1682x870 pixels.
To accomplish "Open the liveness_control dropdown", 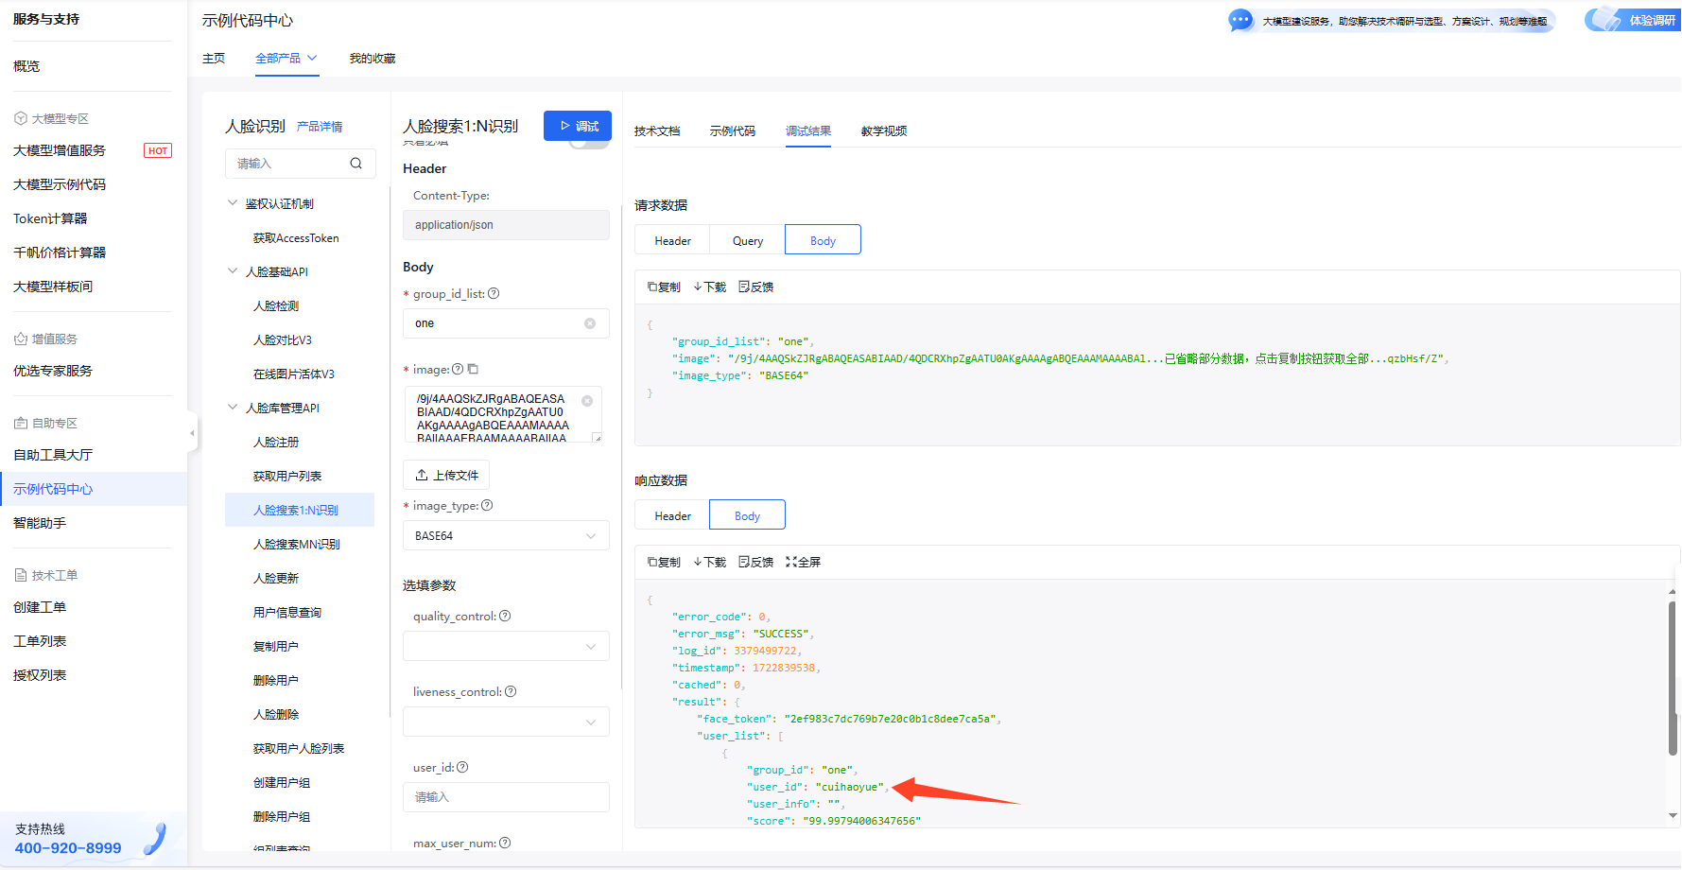I will 506,722.
